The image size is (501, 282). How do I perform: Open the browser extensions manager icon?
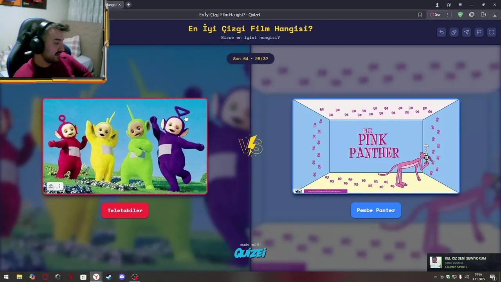coord(483,14)
